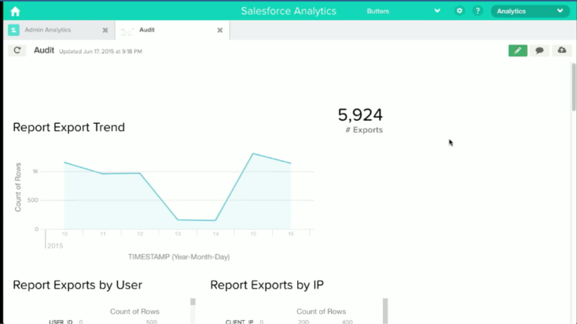Click the USER_ID column label
The image size is (577, 324).
[x=61, y=322]
